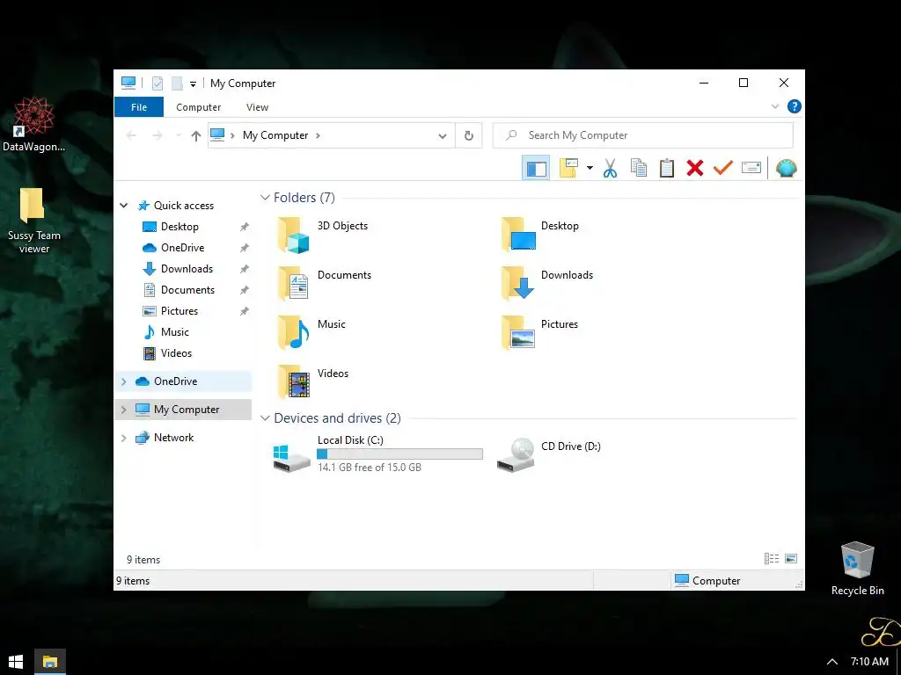Image resolution: width=901 pixels, height=675 pixels.
Task: Show hidden tray icons chevron
Action: coord(832,662)
